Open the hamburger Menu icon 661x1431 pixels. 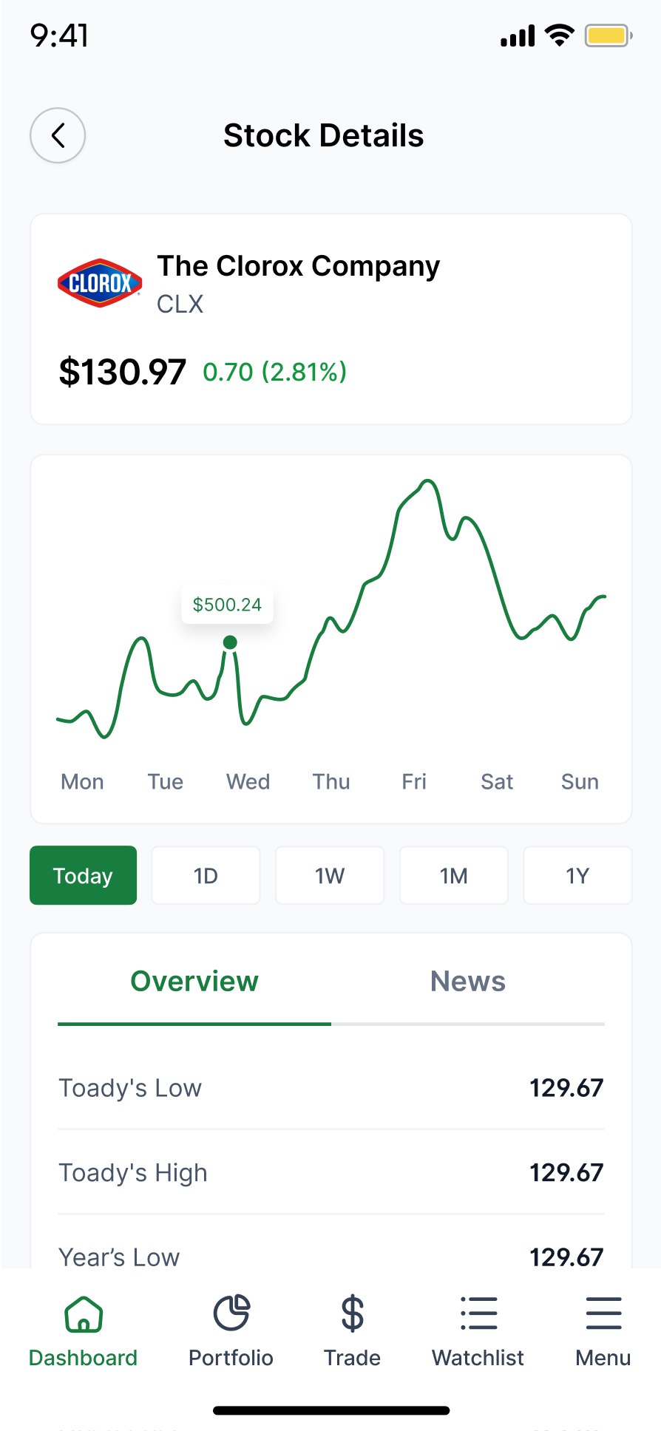(603, 1314)
